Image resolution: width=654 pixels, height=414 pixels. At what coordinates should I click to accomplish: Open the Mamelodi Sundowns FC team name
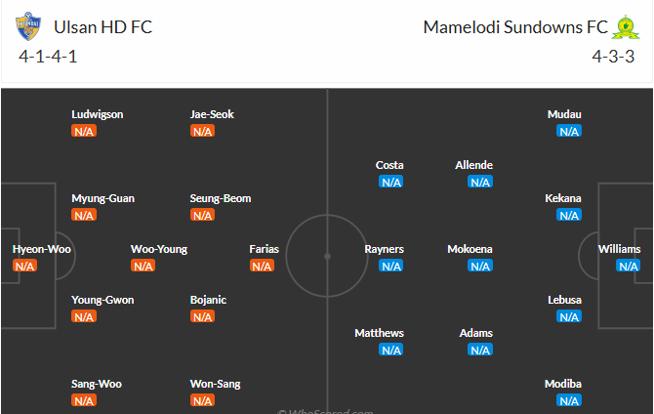[515, 27]
